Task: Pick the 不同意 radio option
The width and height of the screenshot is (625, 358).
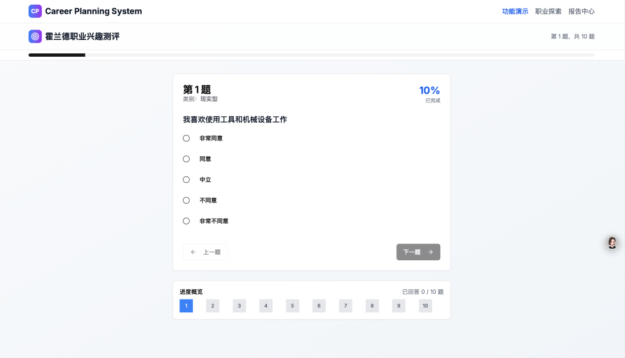Action: (186, 201)
